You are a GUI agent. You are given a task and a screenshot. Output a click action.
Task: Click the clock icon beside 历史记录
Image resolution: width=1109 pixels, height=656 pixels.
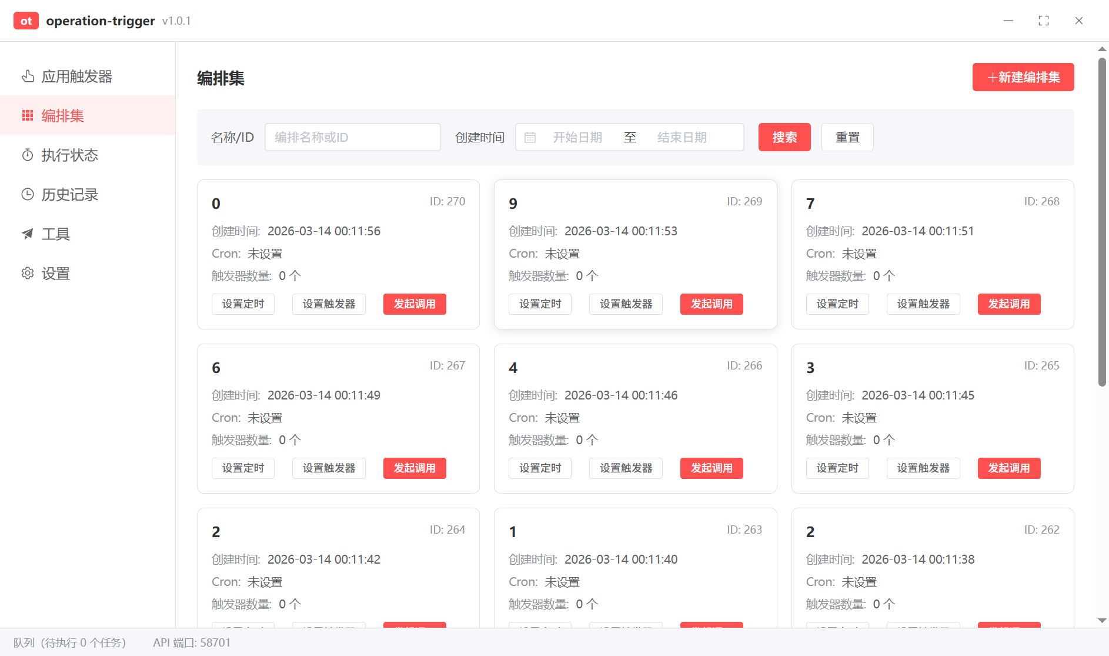coord(28,195)
